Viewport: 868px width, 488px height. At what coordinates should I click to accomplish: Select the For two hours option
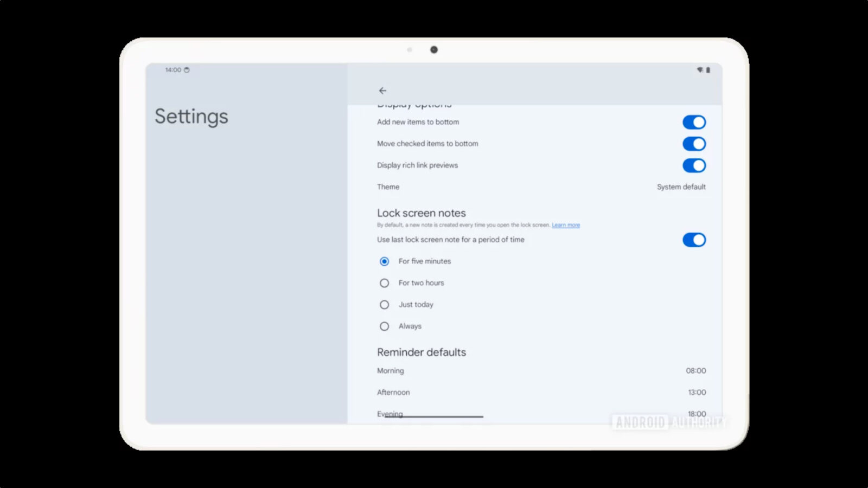(x=384, y=282)
